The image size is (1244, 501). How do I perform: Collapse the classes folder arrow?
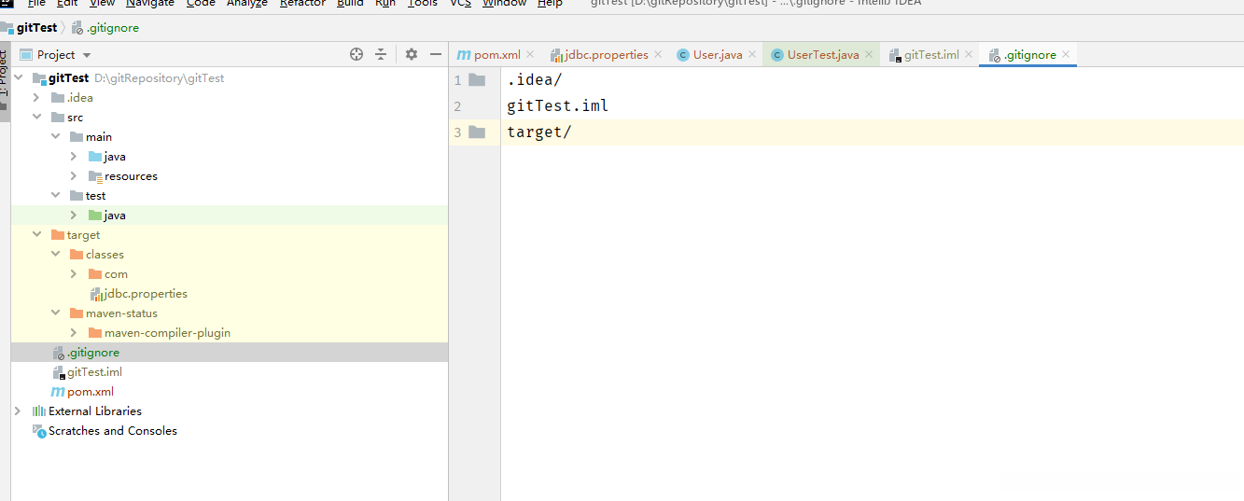point(55,254)
